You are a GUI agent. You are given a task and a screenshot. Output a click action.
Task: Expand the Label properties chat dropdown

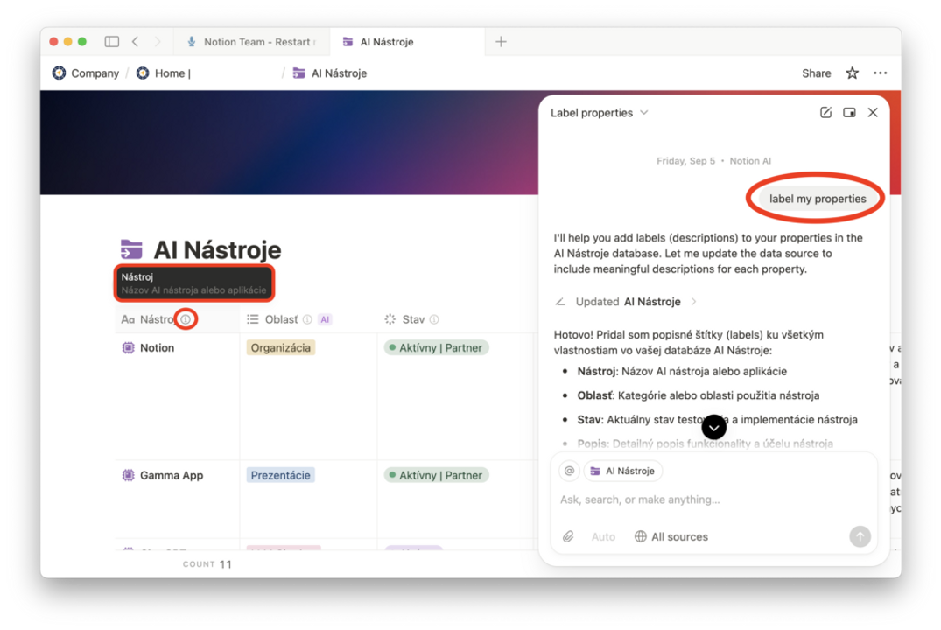(599, 113)
